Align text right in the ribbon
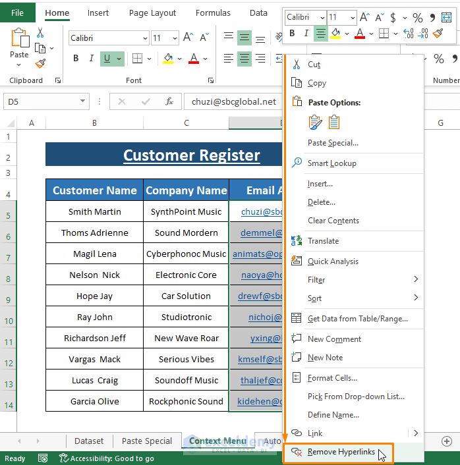The width and height of the screenshot is (460, 465). (260, 59)
